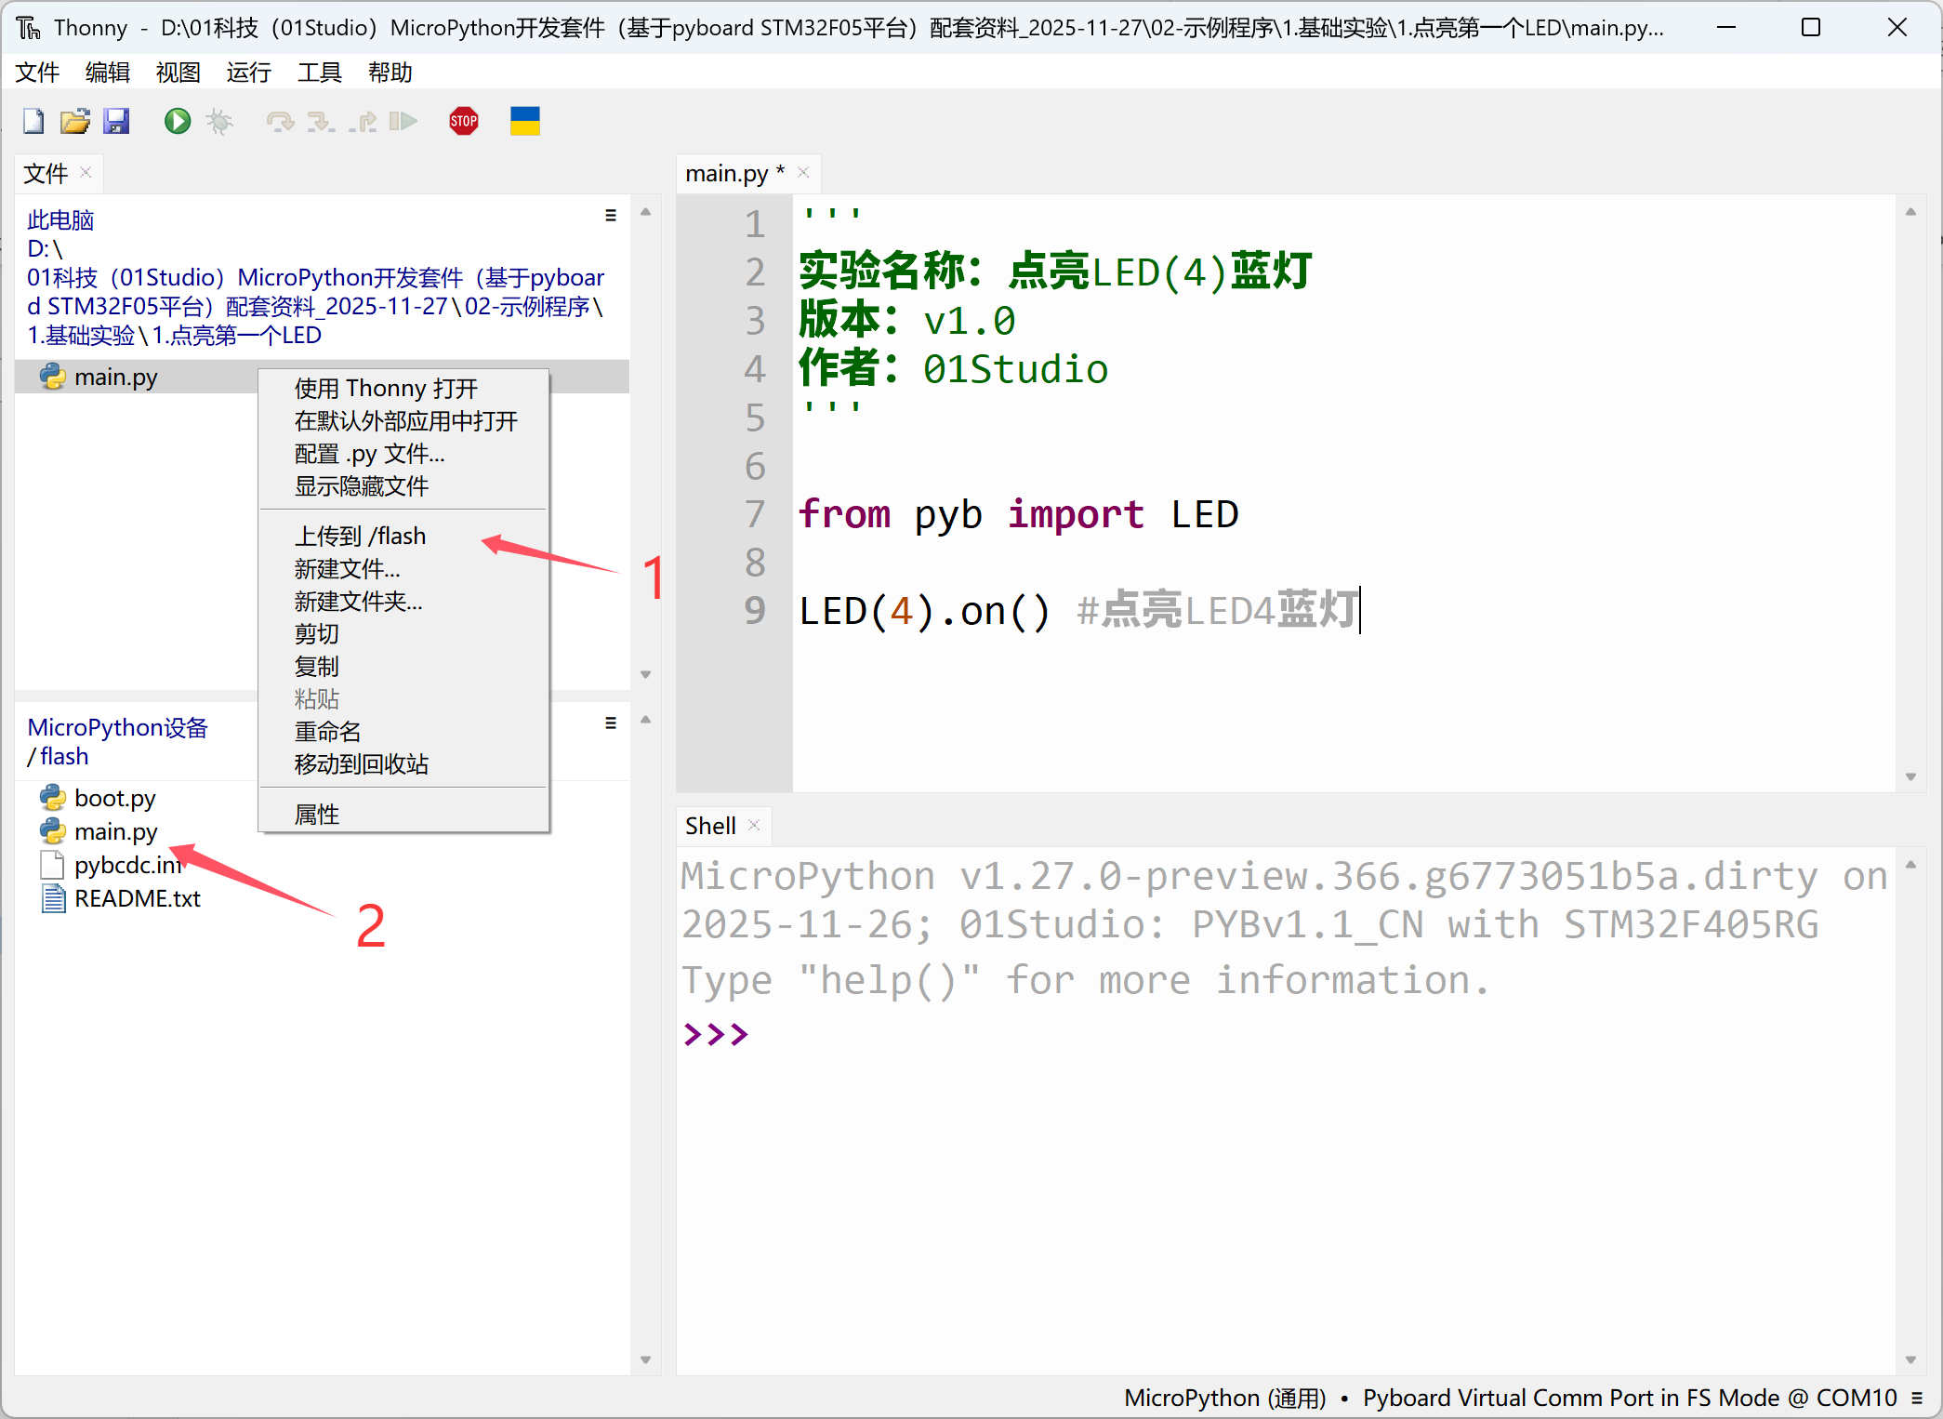Select boot.py in MicroPython device list
The image size is (1943, 1419).
114,799
